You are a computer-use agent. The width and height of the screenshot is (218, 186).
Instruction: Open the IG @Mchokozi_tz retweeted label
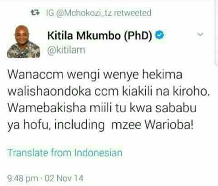[x=99, y=13]
